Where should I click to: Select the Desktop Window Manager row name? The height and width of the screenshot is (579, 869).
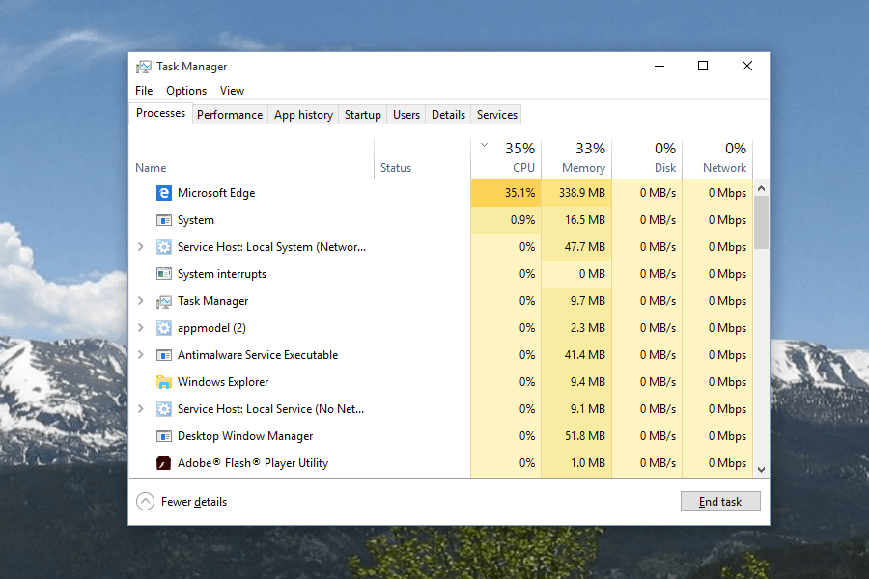click(x=245, y=436)
